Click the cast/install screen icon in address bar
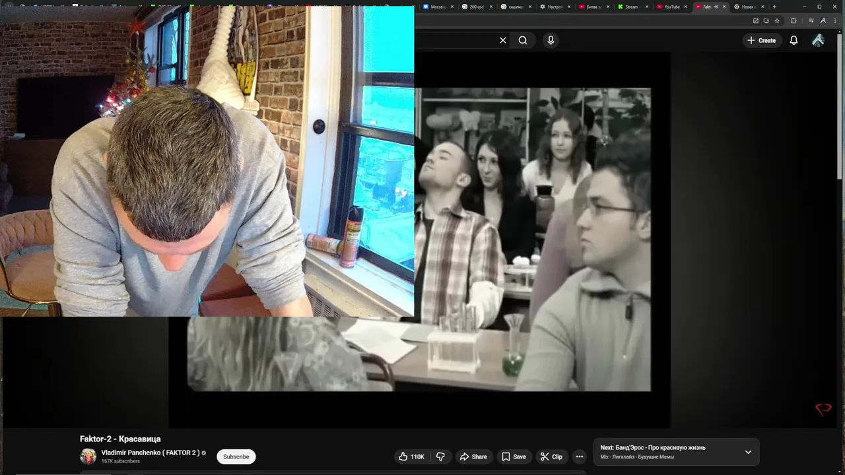The image size is (845, 475). coord(766,20)
